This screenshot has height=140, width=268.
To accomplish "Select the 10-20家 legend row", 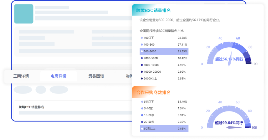I will tap(164, 115).
